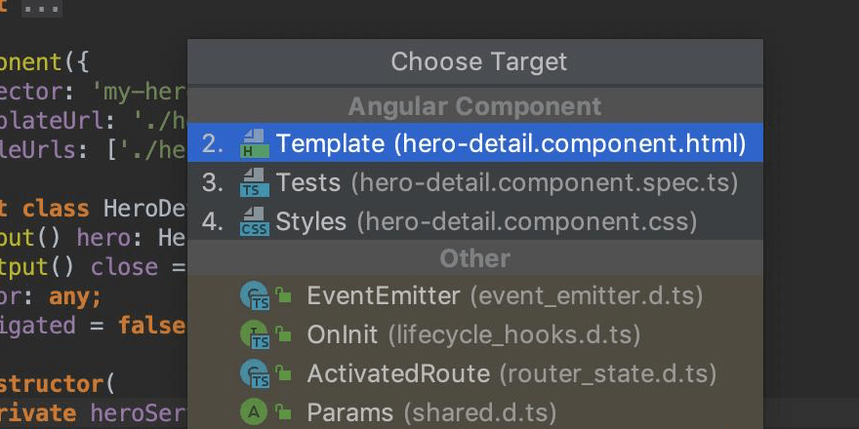Place cursor on 'false' keyword in code
Image resolution: width=859 pixels, height=429 pixels.
pos(152,325)
